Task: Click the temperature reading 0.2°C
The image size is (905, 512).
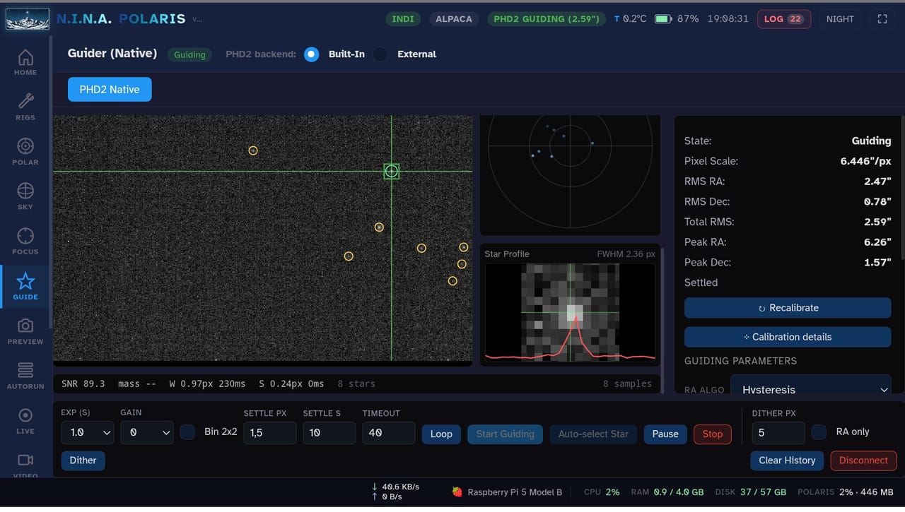Action: pyautogui.click(x=630, y=19)
